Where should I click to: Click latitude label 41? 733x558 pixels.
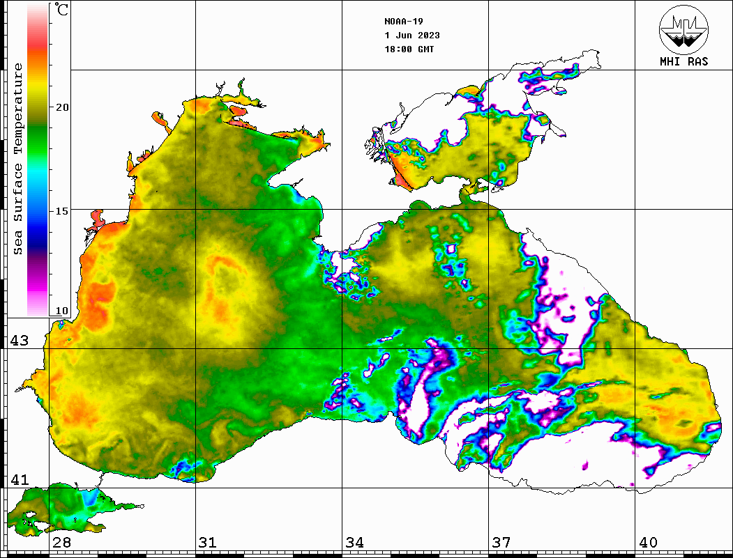20,479
